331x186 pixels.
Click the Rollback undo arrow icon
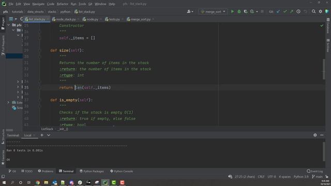[305, 11]
